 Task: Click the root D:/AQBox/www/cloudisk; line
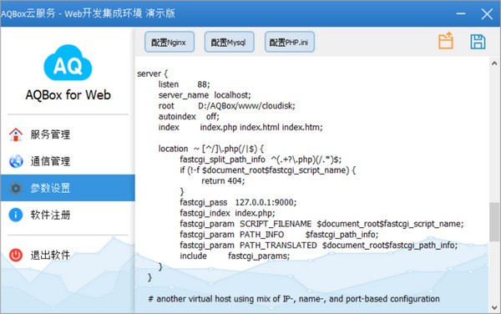tap(226, 106)
